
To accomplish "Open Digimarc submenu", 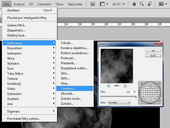I will pyautogui.click(x=29, y=111).
